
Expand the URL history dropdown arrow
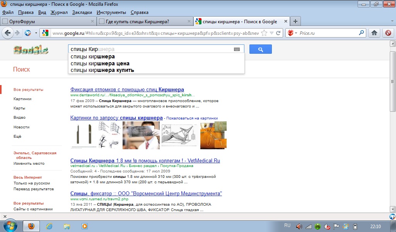(x=271, y=33)
